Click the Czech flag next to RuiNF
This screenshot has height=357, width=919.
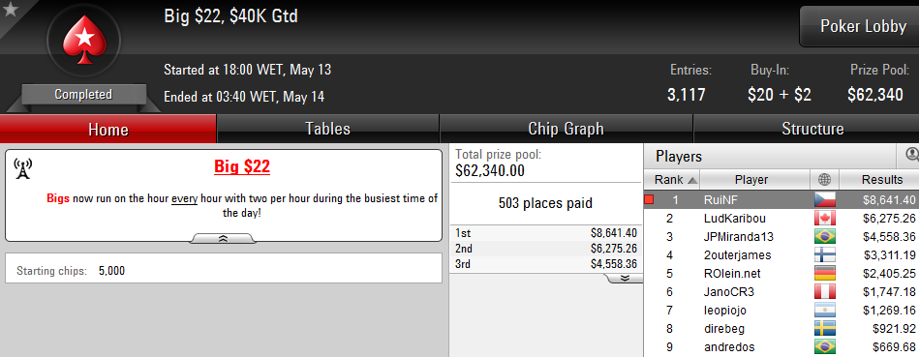click(x=825, y=200)
